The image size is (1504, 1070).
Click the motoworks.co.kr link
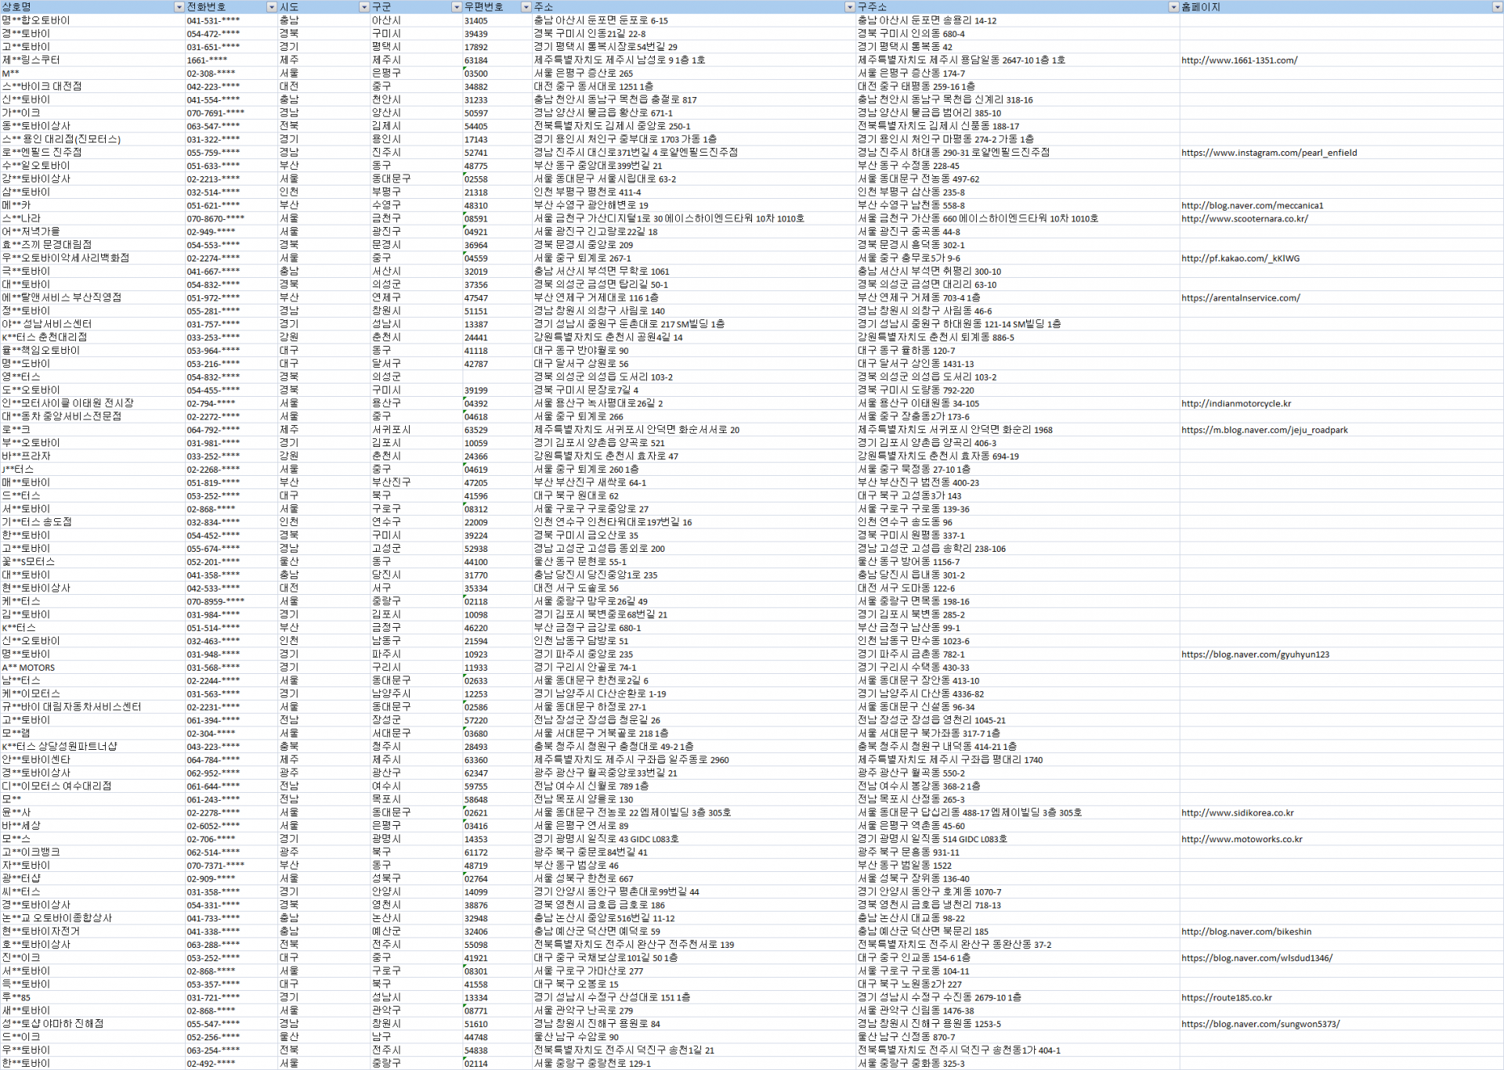click(1242, 839)
